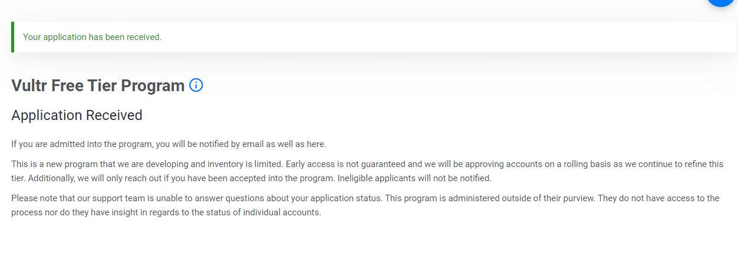Image resolution: width=738 pixels, height=260 pixels.
Task: Click the 'Your application has been received.' message
Action: 92,37
